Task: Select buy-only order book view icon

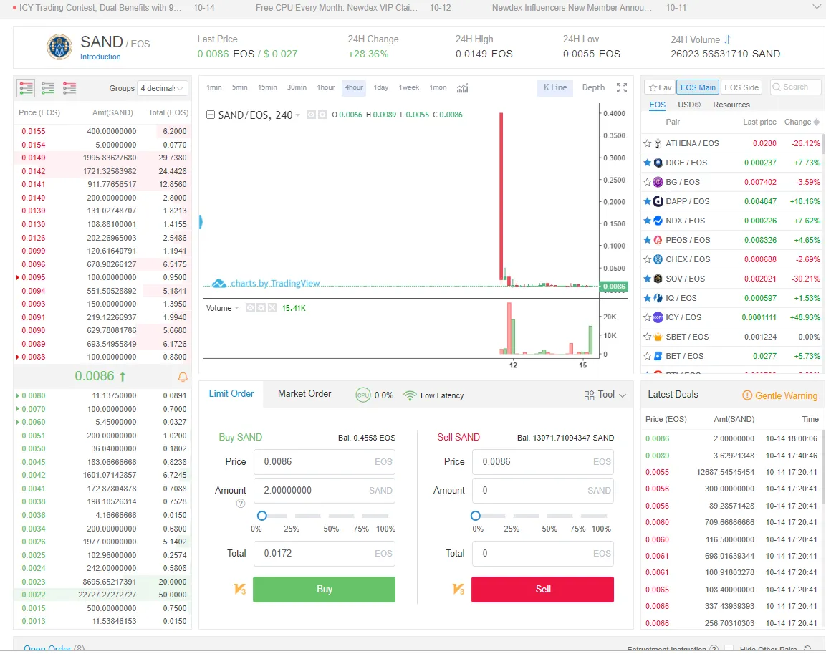Action: (48, 88)
